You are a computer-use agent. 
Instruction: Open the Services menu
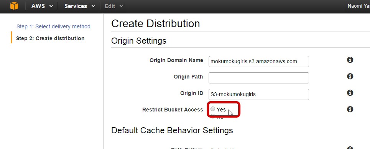(80, 6)
